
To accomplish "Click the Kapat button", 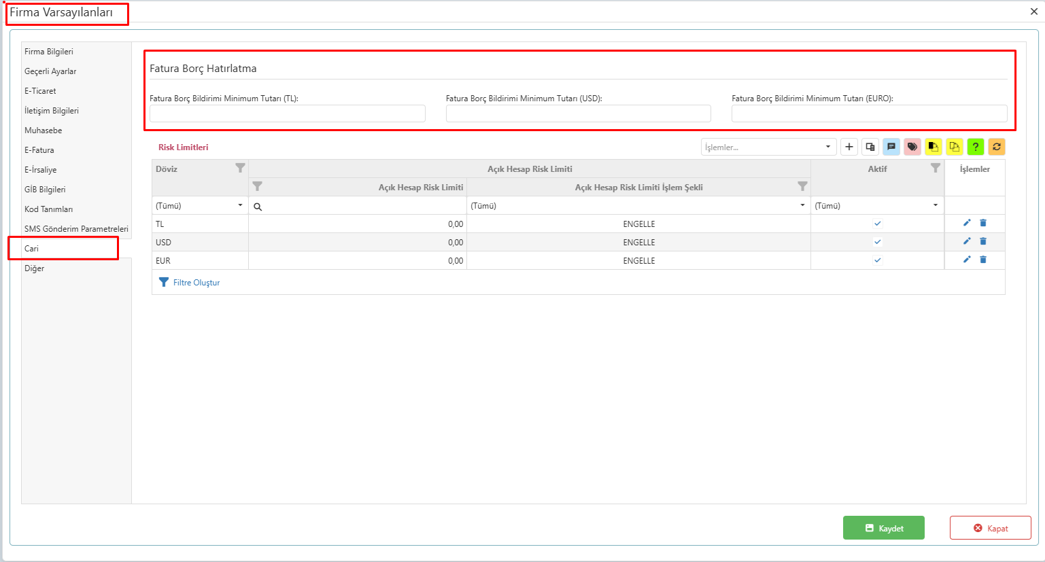I will click(x=991, y=528).
